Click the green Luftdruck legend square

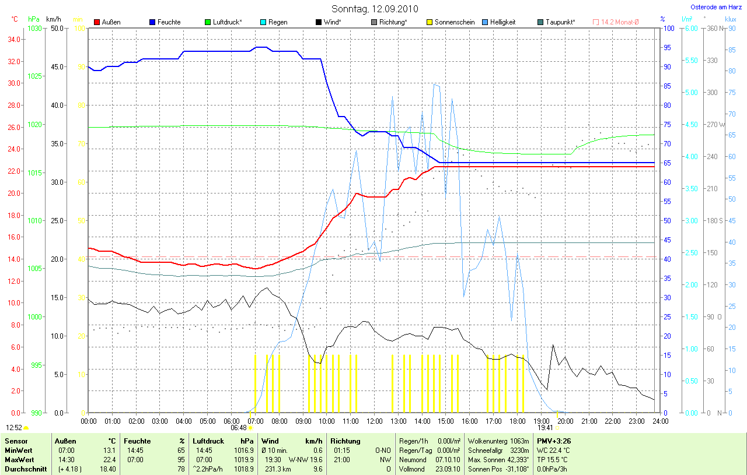click(x=208, y=22)
